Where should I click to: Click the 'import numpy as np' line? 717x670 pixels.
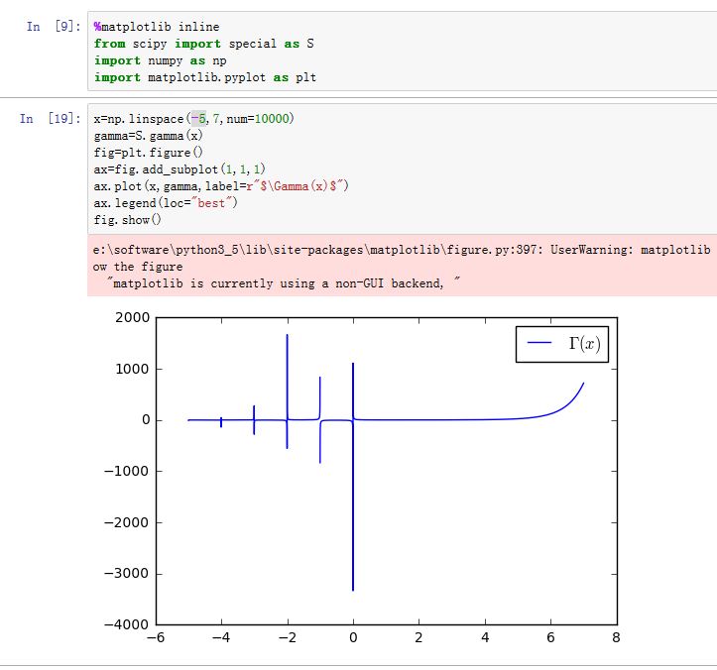(160, 60)
